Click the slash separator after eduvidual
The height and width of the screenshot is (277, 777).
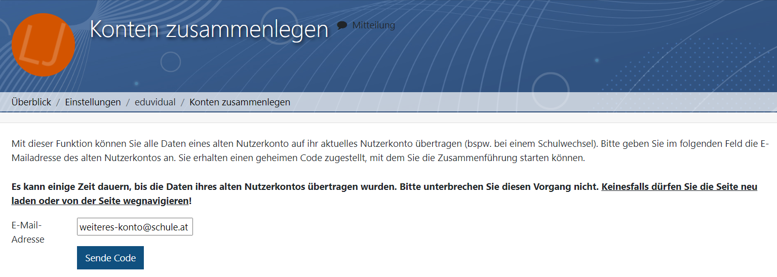click(x=182, y=102)
